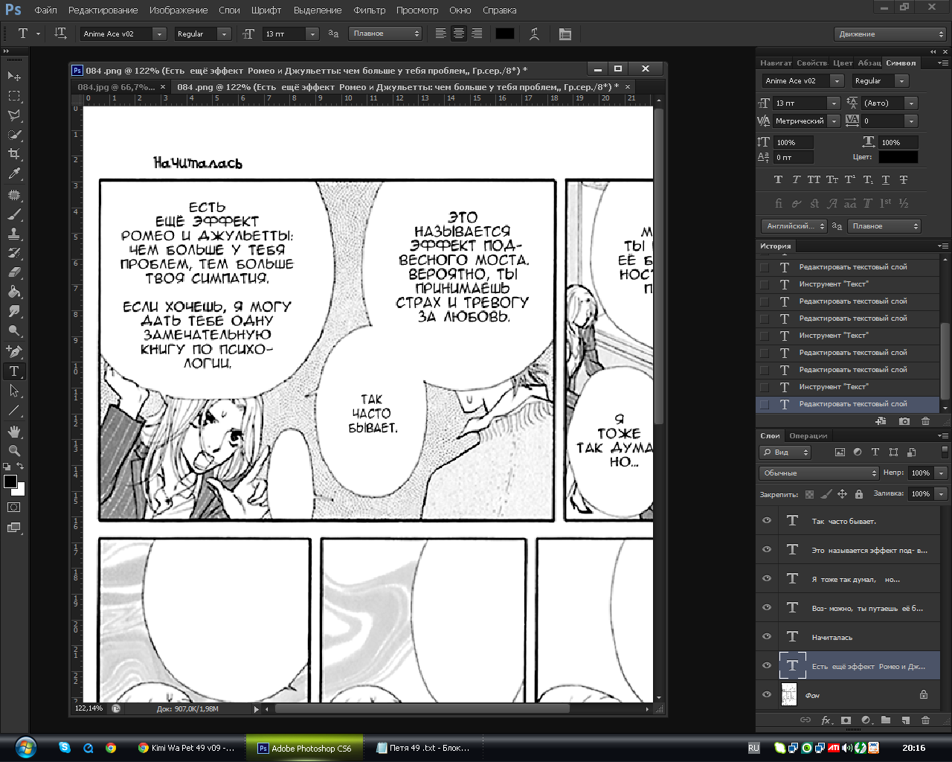Screen dimensions: 952x762
Task: Open anti-aliasing 'Плавное' dropdown in options bar
Action: pos(385,33)
